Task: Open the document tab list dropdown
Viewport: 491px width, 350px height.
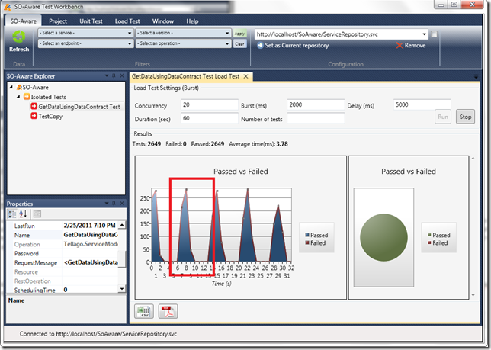Action: coord(476,76)
